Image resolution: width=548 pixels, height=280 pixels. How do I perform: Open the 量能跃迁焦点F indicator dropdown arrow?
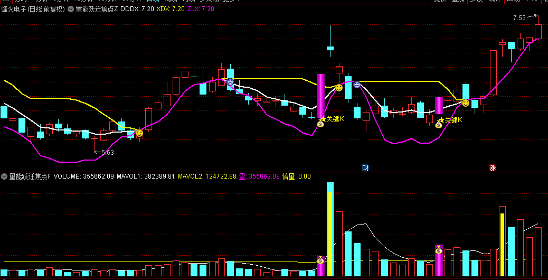click(x=5, y=176)
